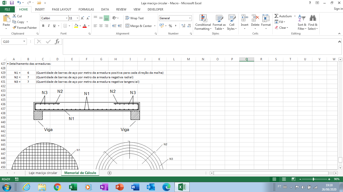Open Conditional Formatting
This screenshot has width=343, height=192.
203,22
